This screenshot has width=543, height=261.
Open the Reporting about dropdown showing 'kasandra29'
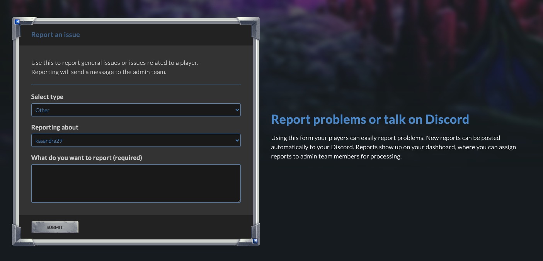136,140
